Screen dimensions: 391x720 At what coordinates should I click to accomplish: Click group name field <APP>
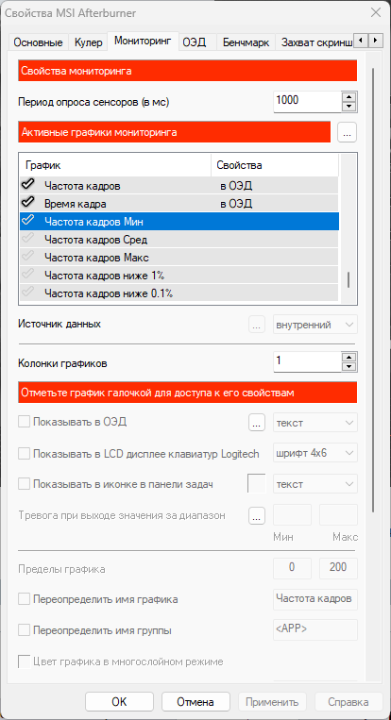pyautogui.click(x=315, y=630)
